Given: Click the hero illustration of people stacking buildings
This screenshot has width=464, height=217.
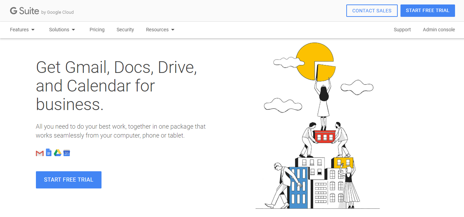Looking at the screenshot, I should coord(318,126).
